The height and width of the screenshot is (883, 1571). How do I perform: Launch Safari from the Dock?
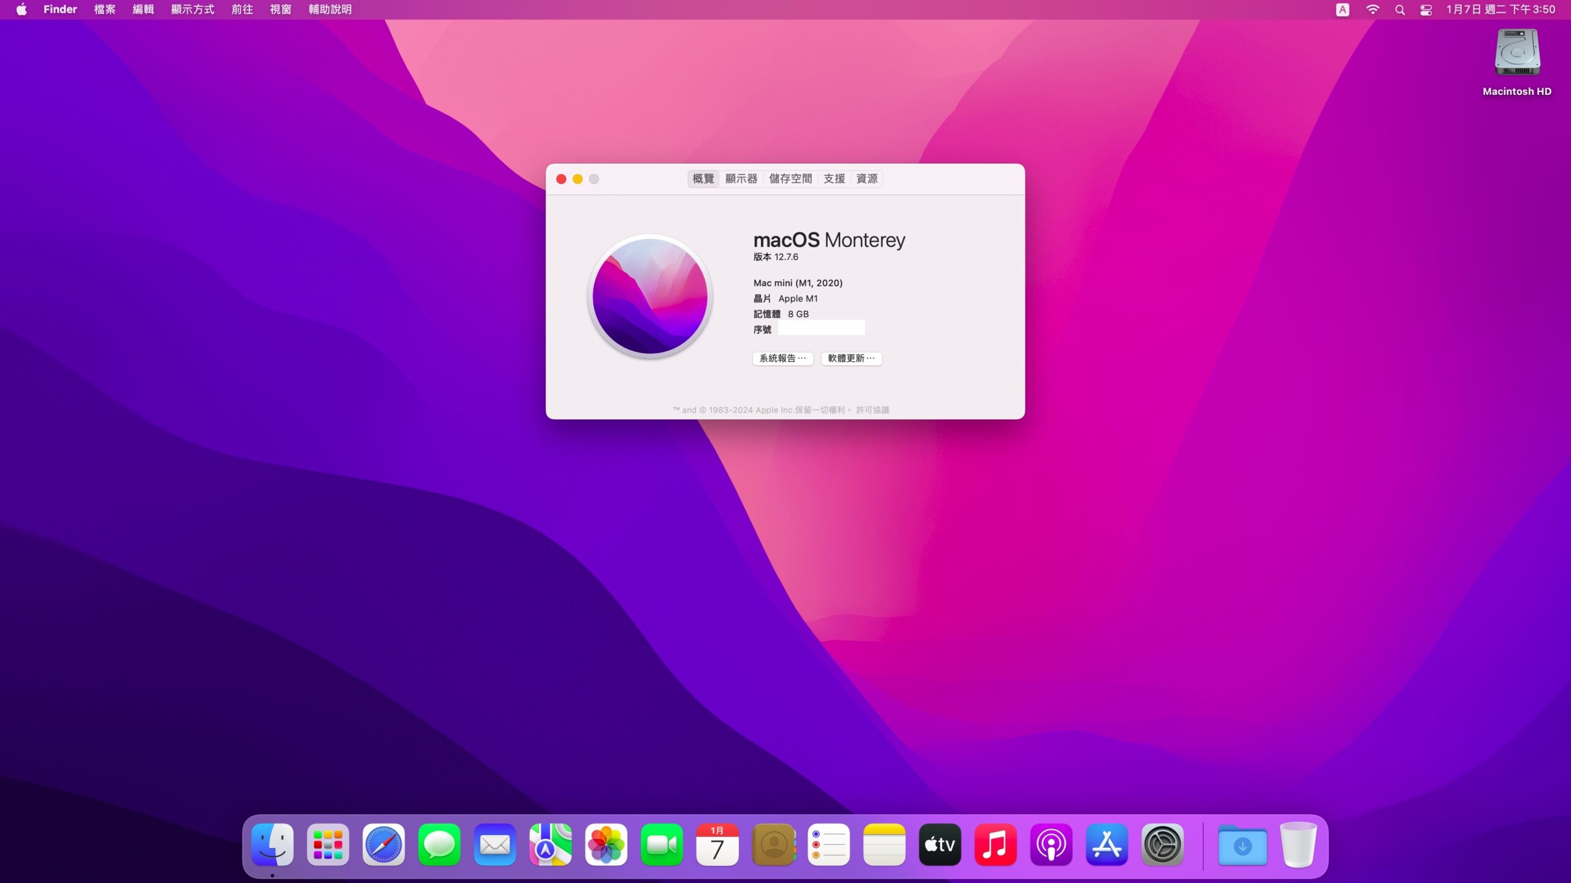tap(384, 845)
